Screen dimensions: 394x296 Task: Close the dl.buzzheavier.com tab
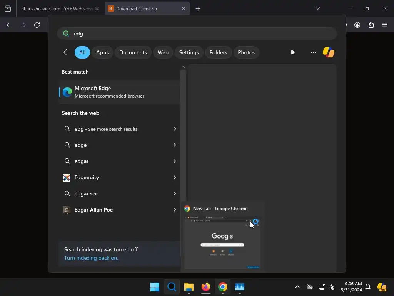point(97,8)
